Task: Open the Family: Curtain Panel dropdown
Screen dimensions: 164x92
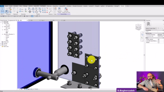Action: [x=151, y=28]
